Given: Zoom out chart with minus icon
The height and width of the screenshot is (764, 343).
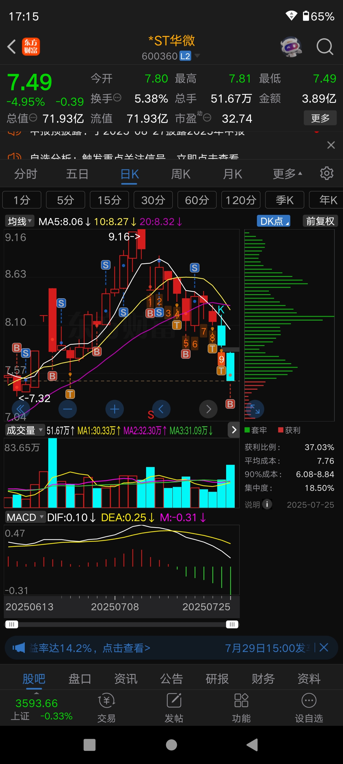Looking at the screenshot, I should coord(68,409).
